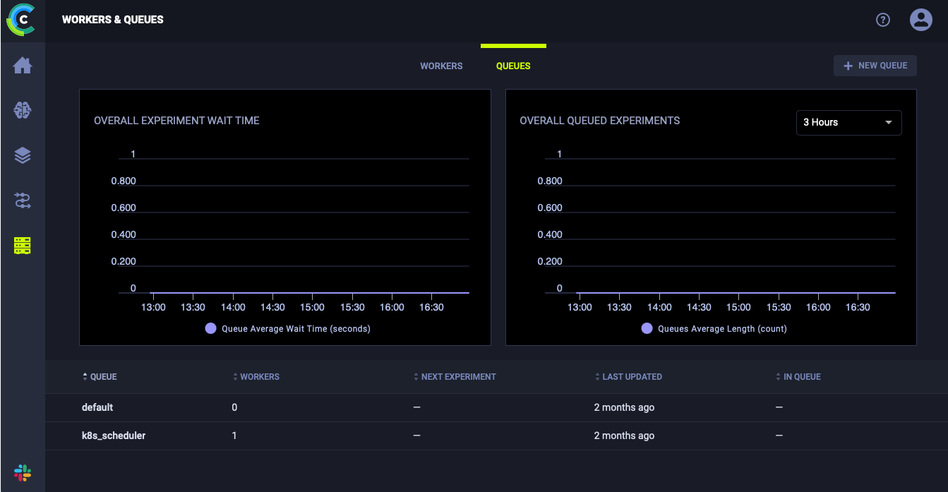Viewport: 948px width, 492px height.
Task: Open the Projects brain icon
Action: point(23,110)
